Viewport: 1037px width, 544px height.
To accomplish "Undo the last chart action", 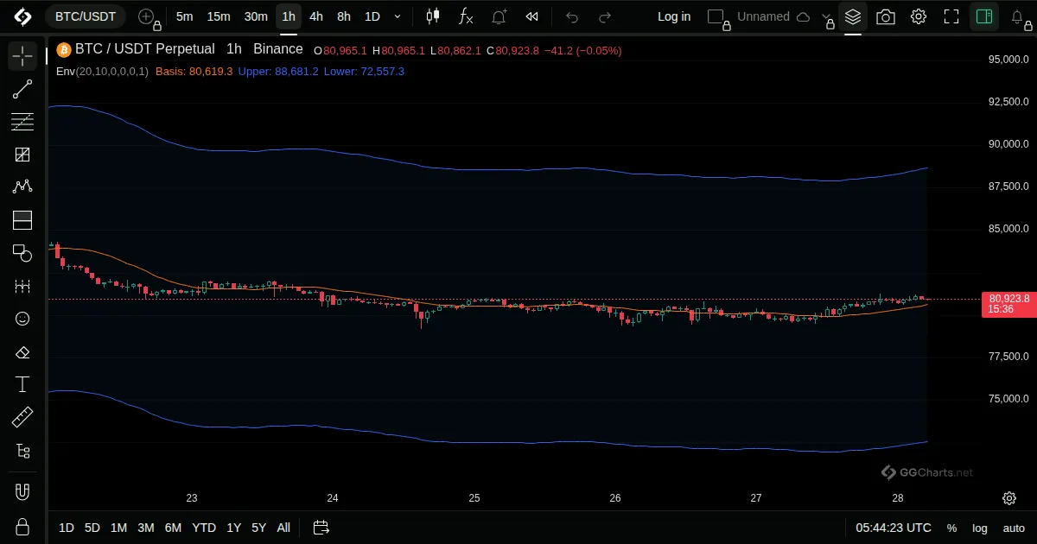I will 572,16.
